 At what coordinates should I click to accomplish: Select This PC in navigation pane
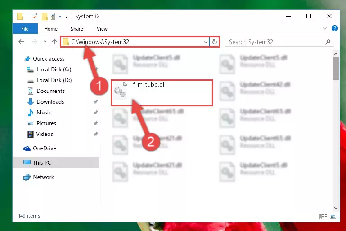[42, 163]
